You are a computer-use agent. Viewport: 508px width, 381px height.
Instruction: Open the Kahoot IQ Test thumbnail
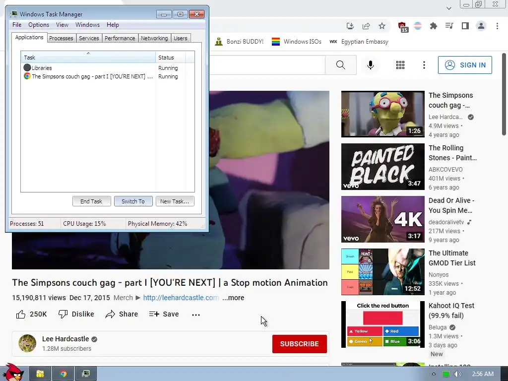click(x=382, y=324)
